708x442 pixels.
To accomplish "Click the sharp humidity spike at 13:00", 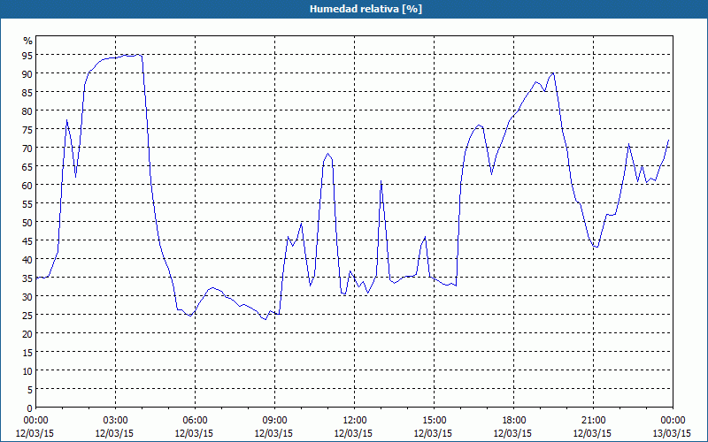I will click(x=381, y=182).
